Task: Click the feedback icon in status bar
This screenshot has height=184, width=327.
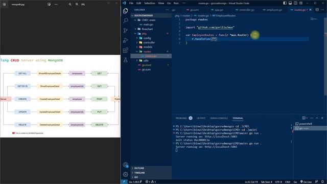Action: pyautogui.click(x=317, y=182)
